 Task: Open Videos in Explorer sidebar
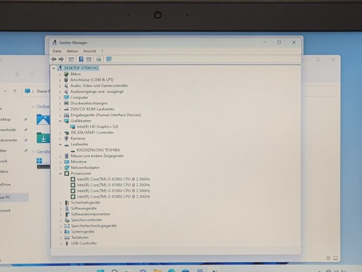pos(4,171)
